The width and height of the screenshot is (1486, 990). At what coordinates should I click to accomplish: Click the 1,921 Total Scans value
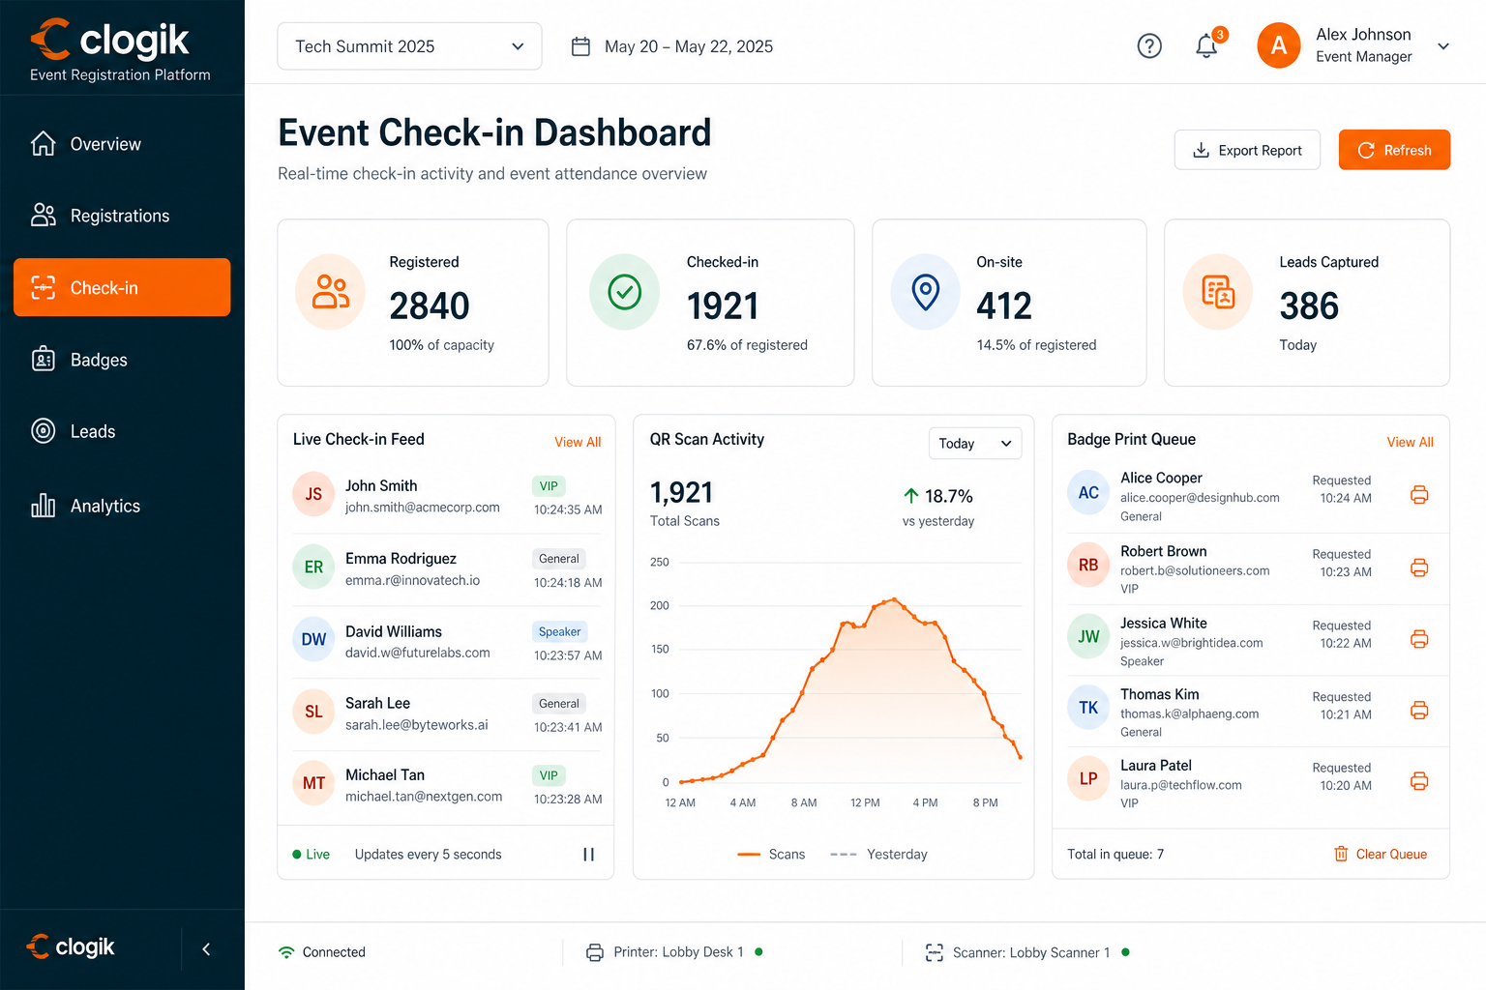pyautogui.click(x=681, y=493)
